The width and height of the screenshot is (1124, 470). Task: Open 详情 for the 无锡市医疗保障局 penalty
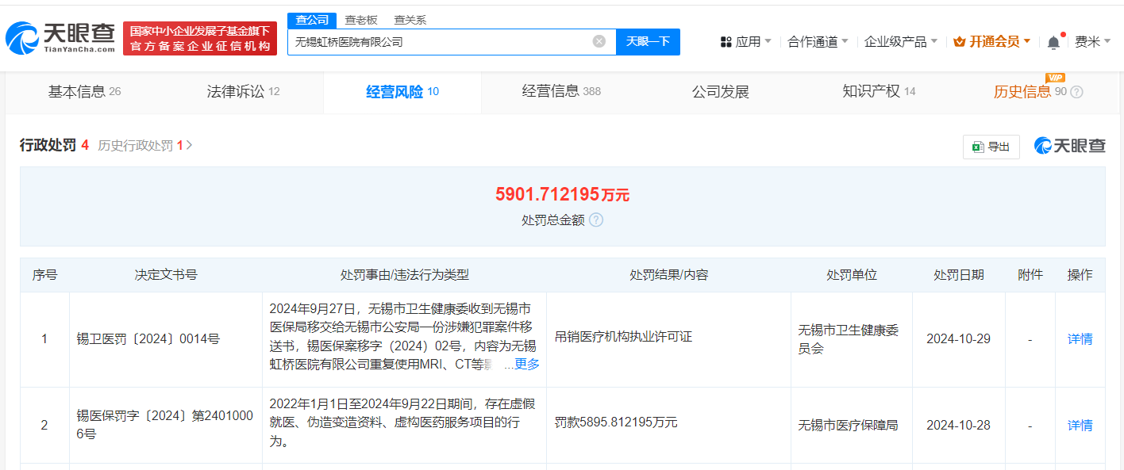point(1080,425)
